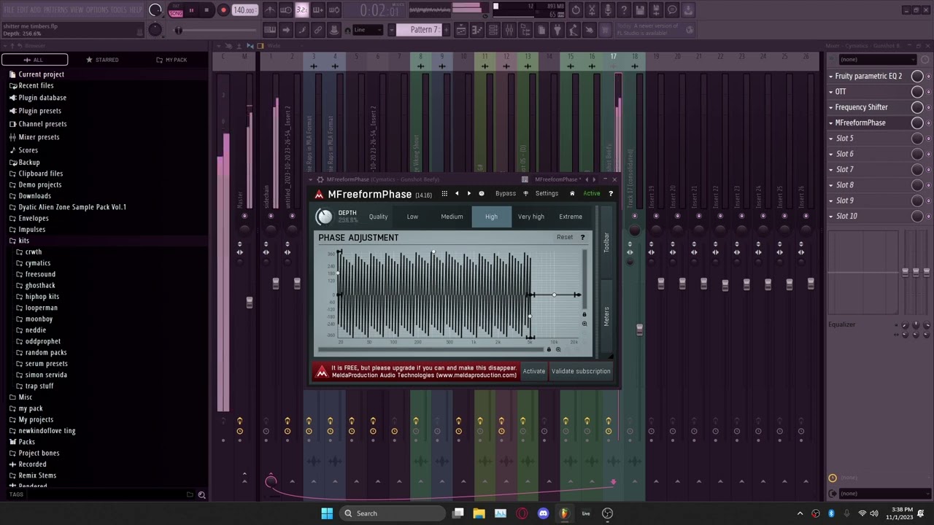The width and height of the screenshot is (934, 525).
Task: Select Very high quality option
Action: point(531,217)
